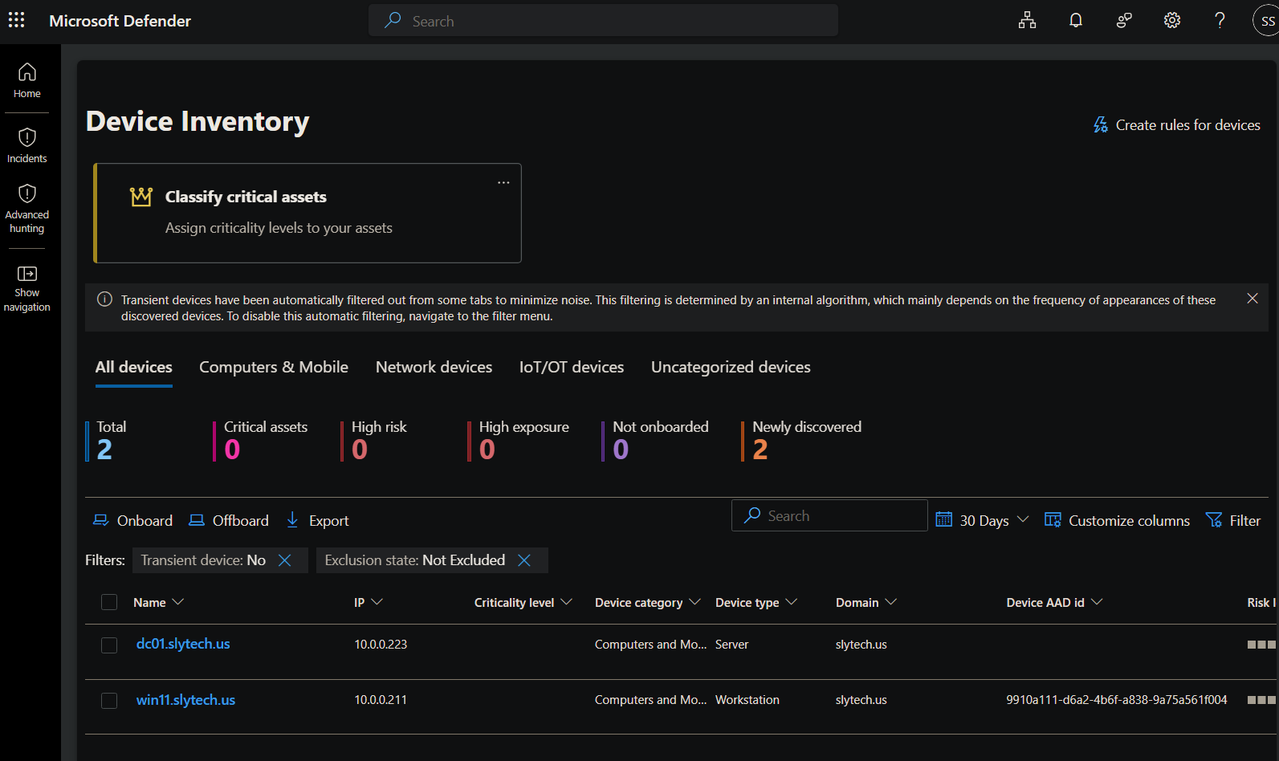
Task: Click the Not onboarded 0 counter
Action: coord(656,441)
